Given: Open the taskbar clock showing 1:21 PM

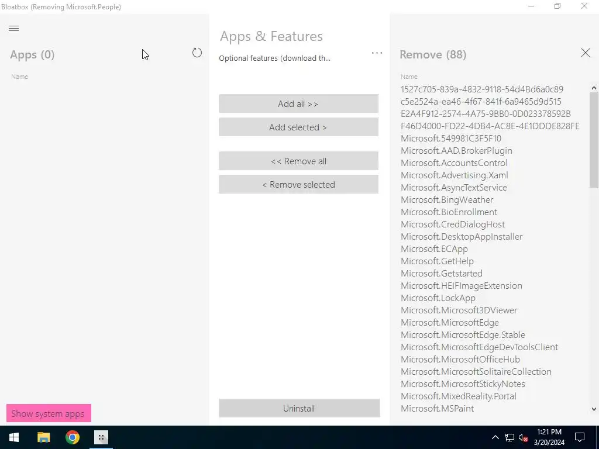Looking at the screenshot, I should point(549,437).
